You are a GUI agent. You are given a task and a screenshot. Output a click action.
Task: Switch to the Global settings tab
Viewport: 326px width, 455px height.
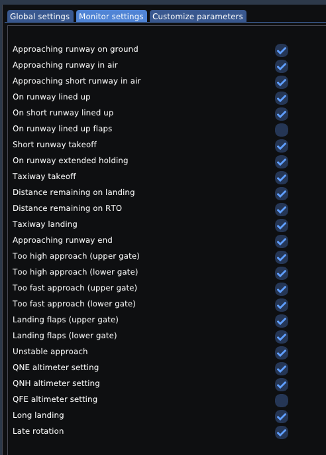(40, 16)
